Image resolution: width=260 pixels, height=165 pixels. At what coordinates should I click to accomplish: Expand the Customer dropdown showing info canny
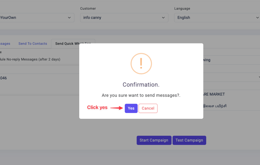pyautogui.click(x=124, y=17)
